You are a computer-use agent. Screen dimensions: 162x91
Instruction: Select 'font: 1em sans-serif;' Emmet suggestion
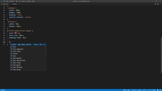(x=28, y=44)
